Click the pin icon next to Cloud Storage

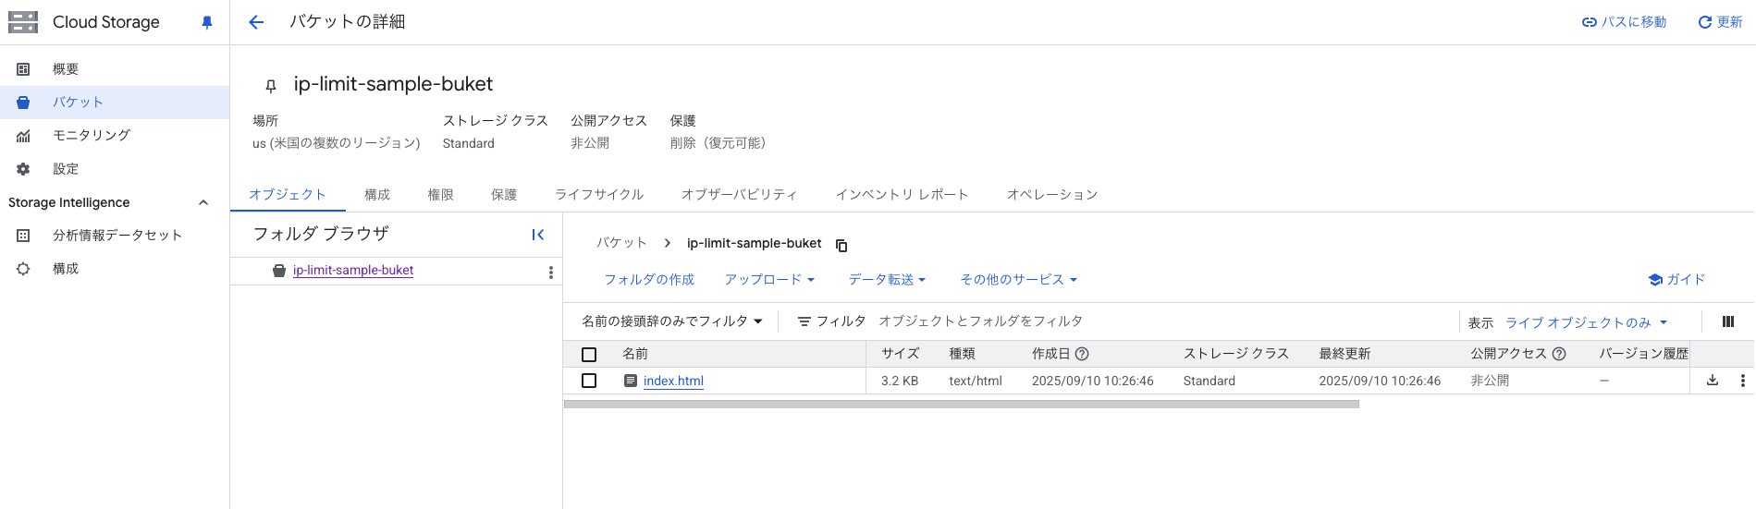pos(207,22)
